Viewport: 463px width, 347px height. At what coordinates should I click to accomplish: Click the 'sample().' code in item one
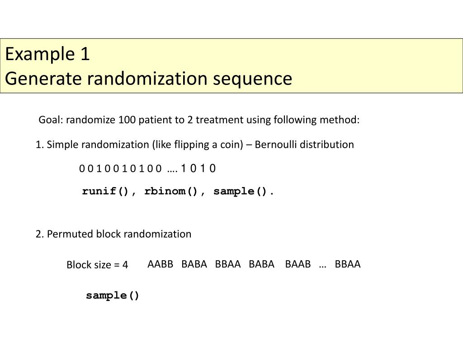(243, 191)
